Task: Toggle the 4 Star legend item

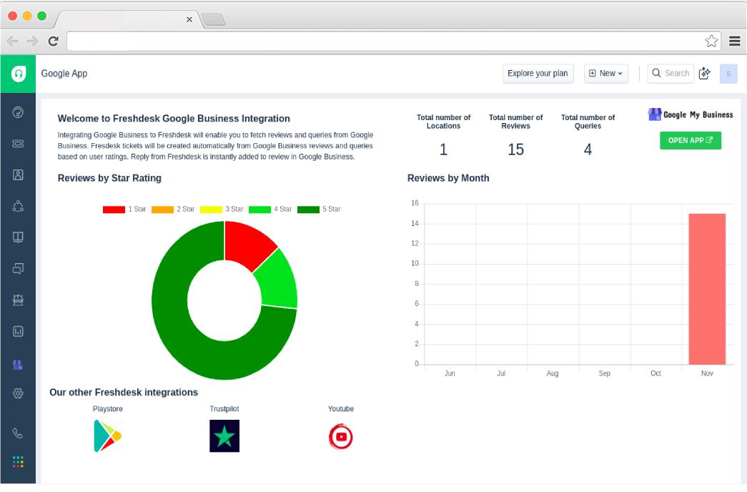Action: point(270,210)
